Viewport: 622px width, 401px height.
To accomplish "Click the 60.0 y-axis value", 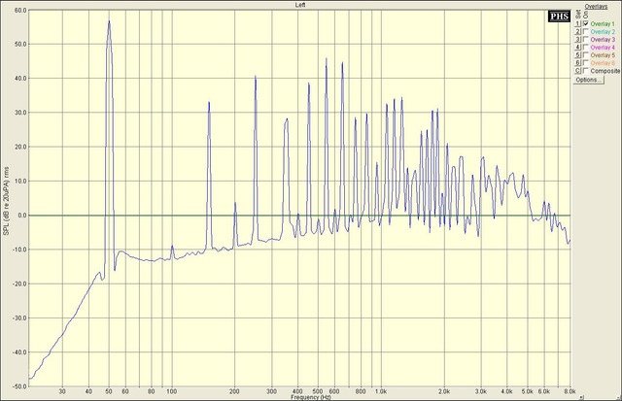I will pyautogui.click(x=20, y=11).
